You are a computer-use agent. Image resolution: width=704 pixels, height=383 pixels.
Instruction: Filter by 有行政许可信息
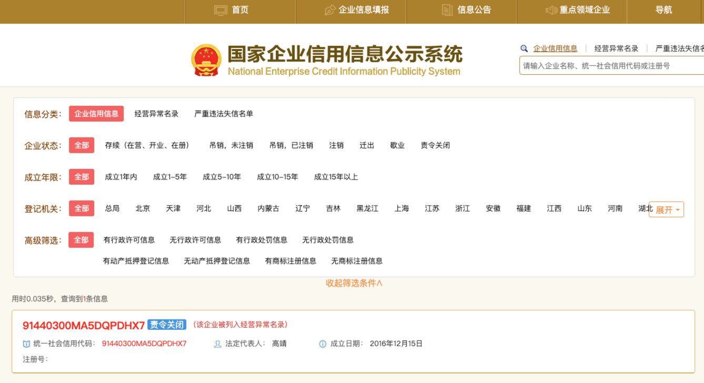pyautogui.click(x=129, y=240)
